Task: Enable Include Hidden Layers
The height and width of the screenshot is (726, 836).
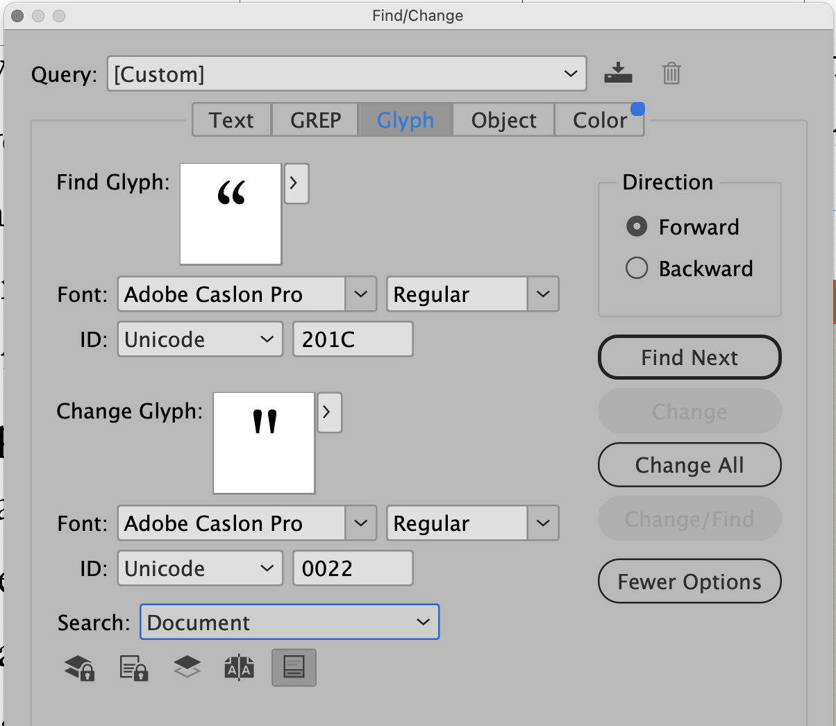Action: tap(186, 668)
